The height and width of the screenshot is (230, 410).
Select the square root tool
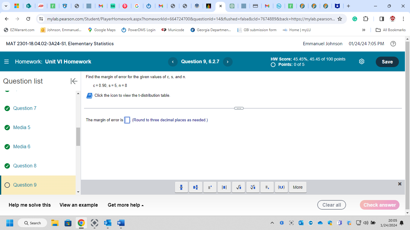[x=238, y=187]
